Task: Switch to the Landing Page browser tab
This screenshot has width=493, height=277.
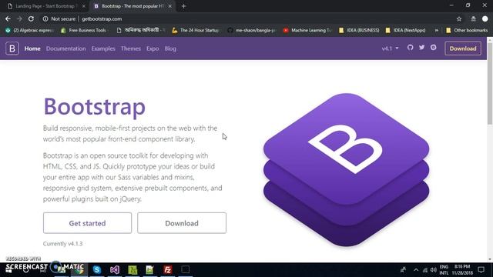Action: click(x=46, y=6)
